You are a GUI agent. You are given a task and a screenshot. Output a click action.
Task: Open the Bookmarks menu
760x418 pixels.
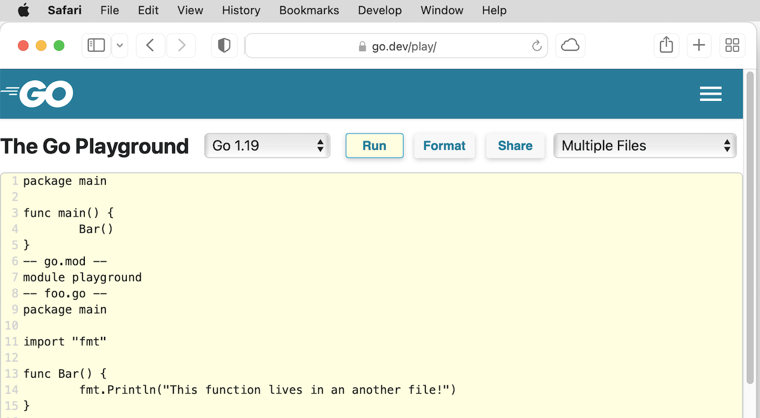(x=309, y=10)
